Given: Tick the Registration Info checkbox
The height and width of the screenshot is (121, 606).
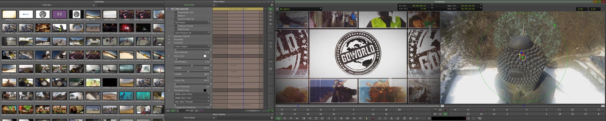Looking at the screenshot, I should click(176, 12).
